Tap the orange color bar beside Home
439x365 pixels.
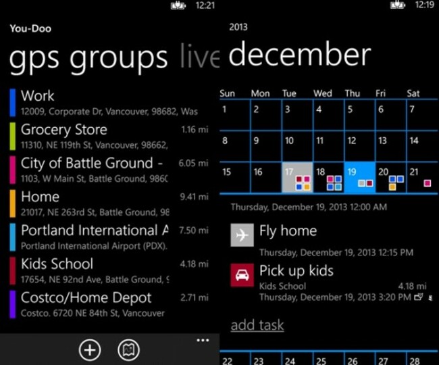[x=13, y=203]
